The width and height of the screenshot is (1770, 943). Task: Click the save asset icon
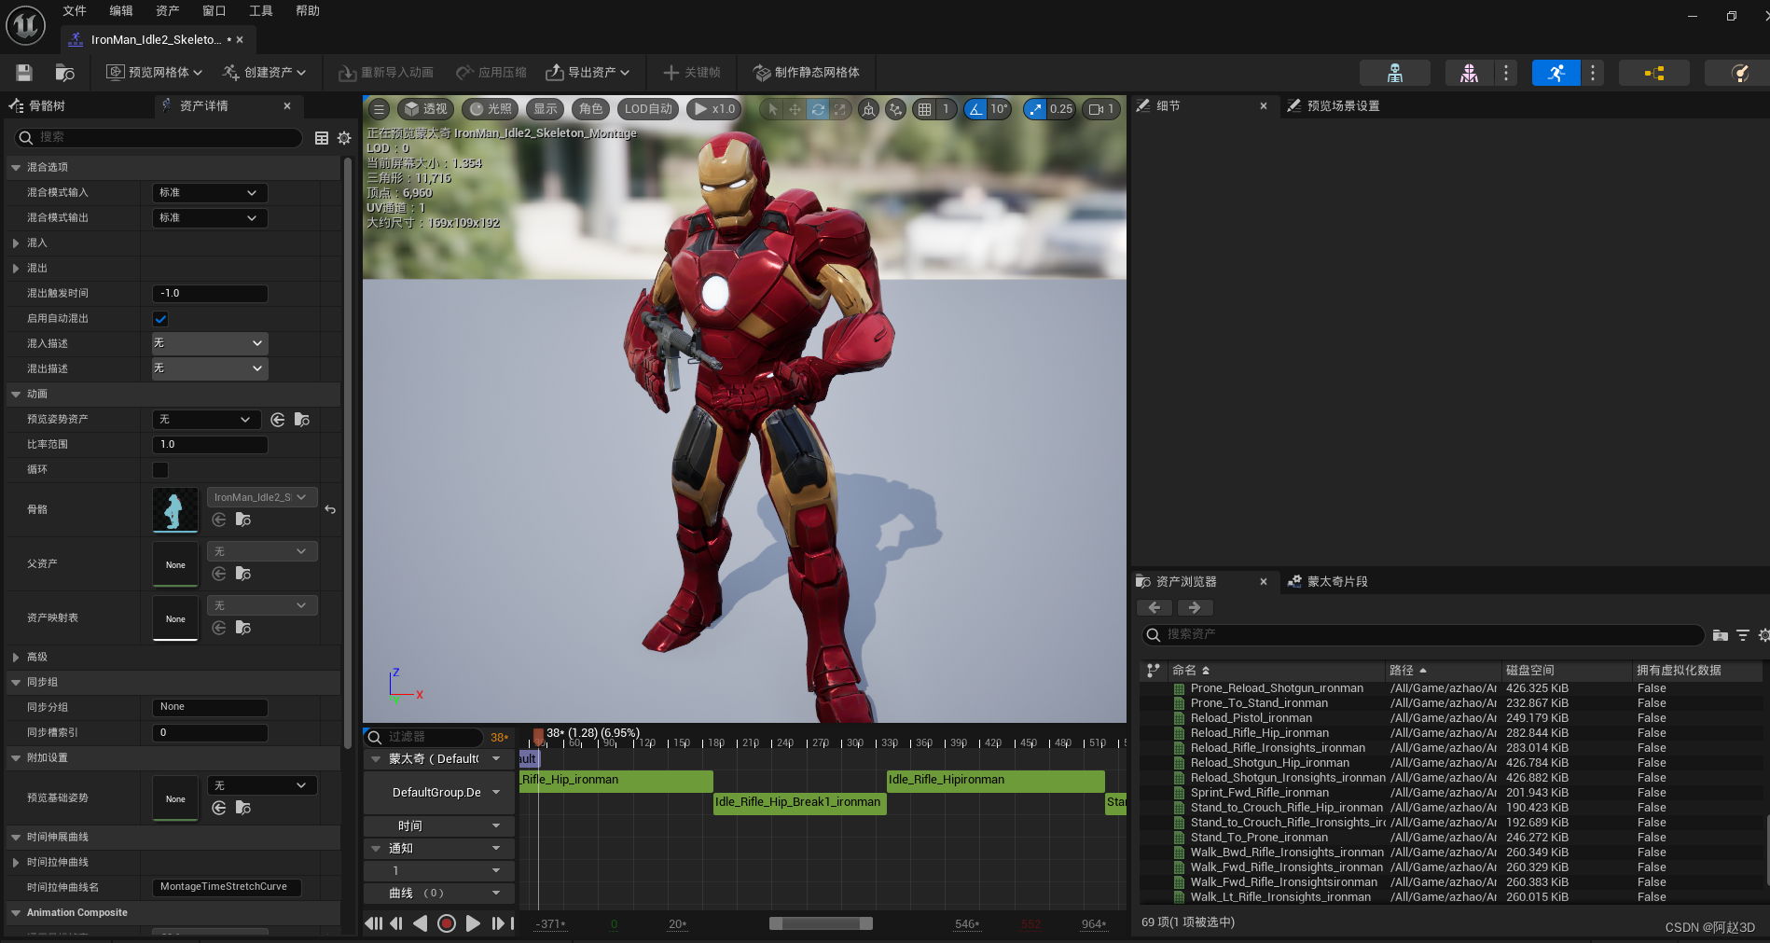coord(24,73)
